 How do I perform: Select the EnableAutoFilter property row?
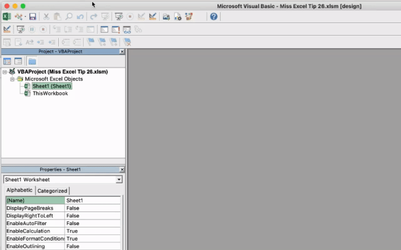(x=63, y=224)
